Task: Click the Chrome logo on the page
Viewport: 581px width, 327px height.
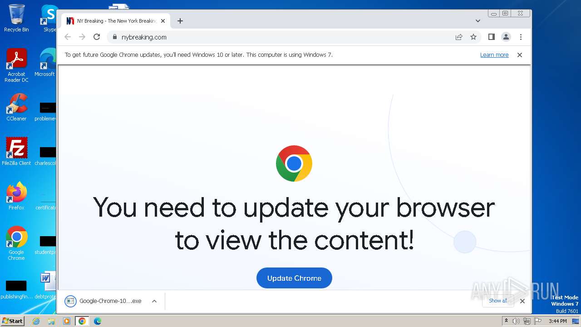Action: pos(294,163)
